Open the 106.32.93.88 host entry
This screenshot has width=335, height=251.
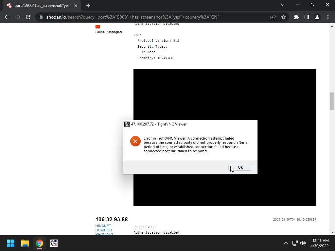click(112, 219)
